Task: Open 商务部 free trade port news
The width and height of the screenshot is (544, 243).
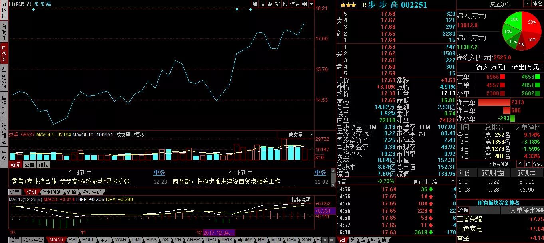Action: pyautogui.click(x=226, y=182)
